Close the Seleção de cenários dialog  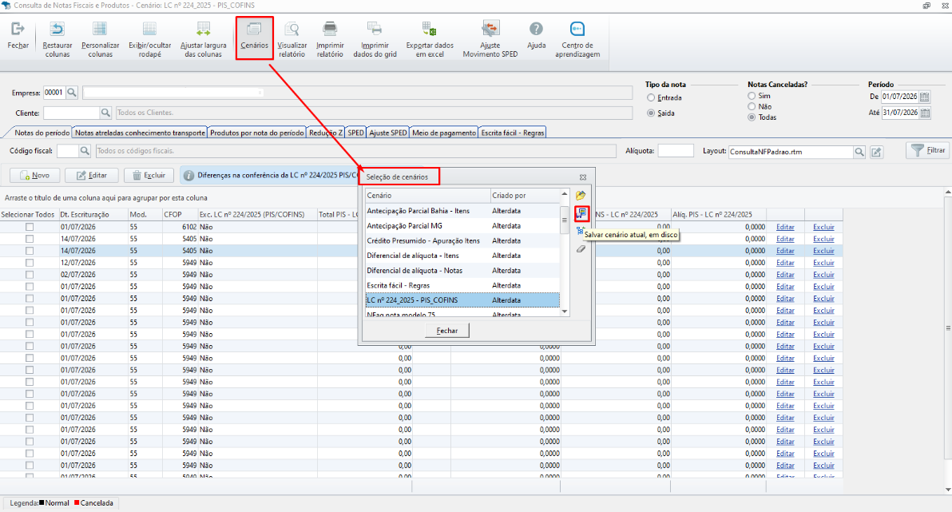tap(583, 177)
